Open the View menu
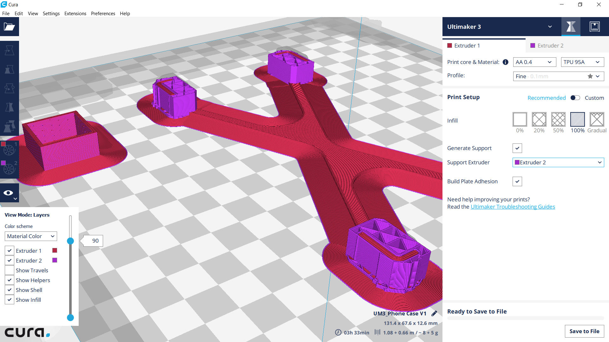Screen dimensions: 609x342 (33, 14)
